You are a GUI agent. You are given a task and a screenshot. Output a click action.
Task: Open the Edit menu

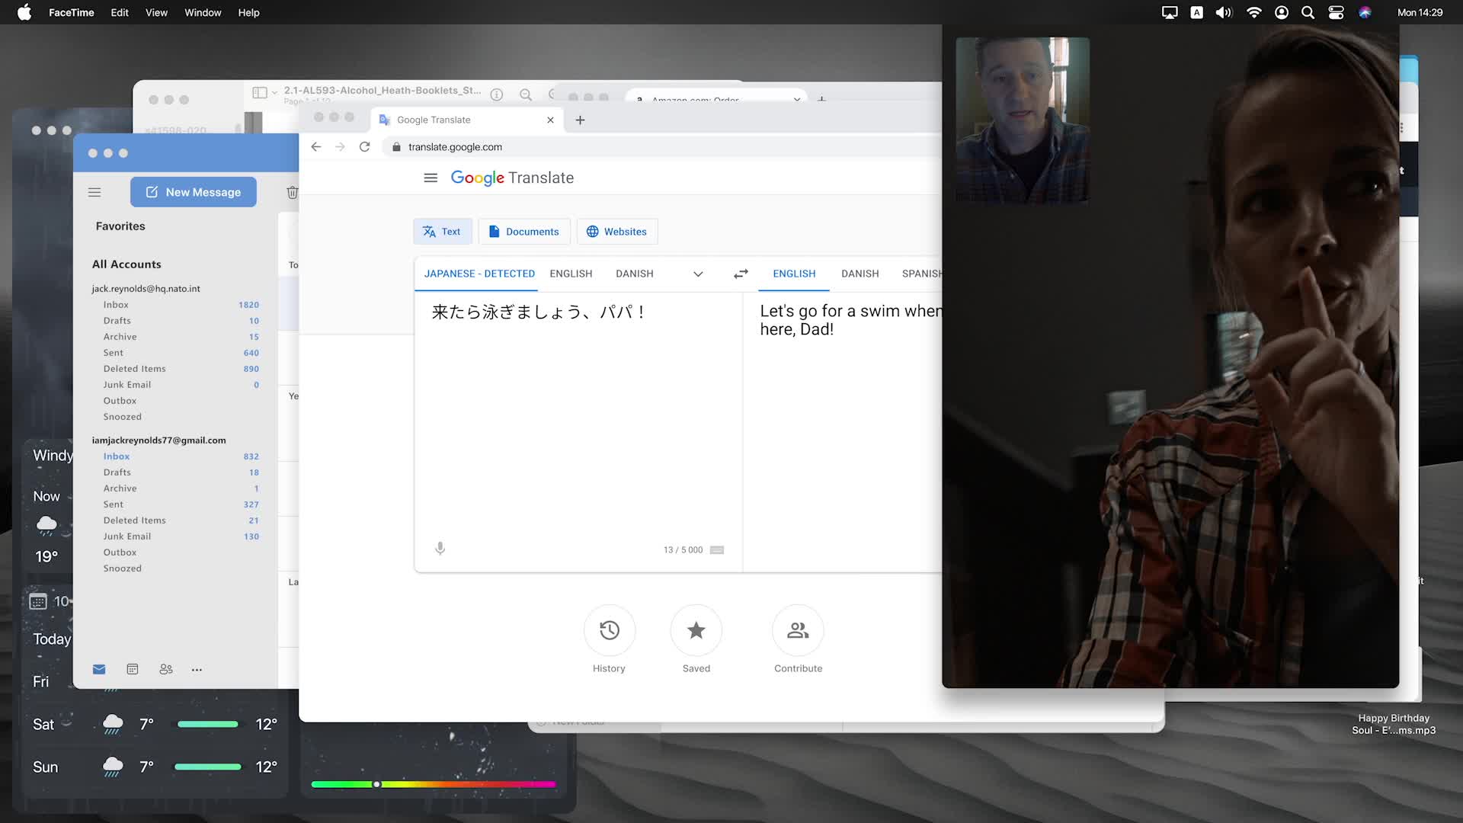tap(120, 12)
